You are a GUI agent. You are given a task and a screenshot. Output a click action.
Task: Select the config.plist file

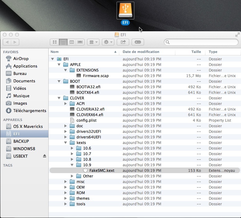[145, 120]
